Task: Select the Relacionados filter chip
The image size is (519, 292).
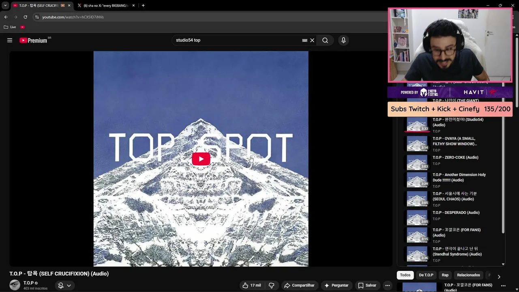Action: 468,275
